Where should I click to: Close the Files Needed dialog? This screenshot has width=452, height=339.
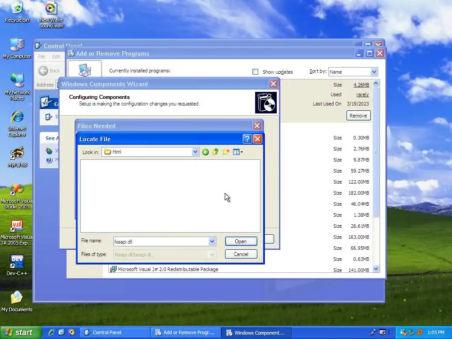click(x=257, y=126)
